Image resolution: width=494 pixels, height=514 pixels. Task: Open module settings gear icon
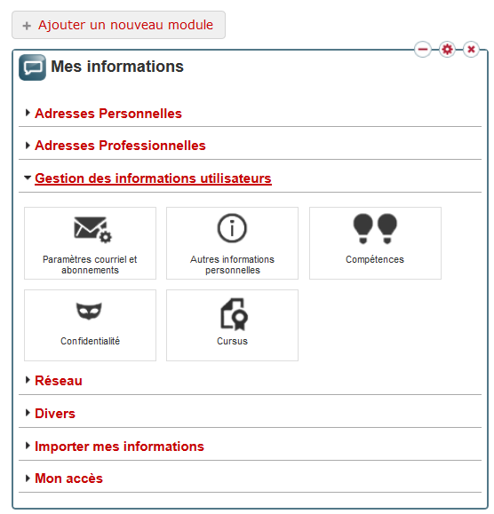click(447, 50)
